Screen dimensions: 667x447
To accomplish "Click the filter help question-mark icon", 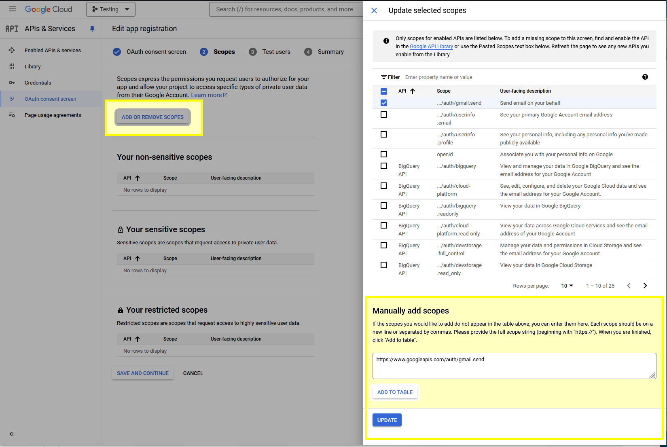I will 645,77.
